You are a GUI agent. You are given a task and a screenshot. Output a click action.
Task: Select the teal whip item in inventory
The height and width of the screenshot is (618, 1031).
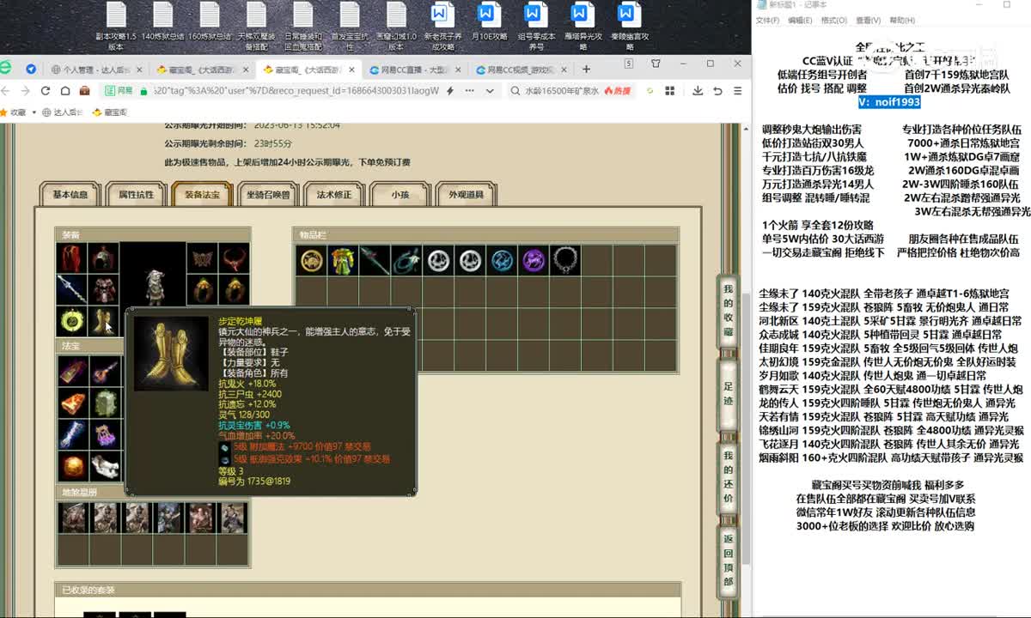[406, 261]
